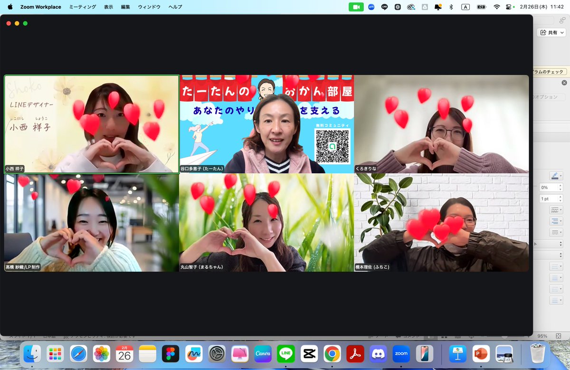Open Google Chrome in the Dock
Image resolution: width=570 pixels, height=370 pixels.
[332, 354]
